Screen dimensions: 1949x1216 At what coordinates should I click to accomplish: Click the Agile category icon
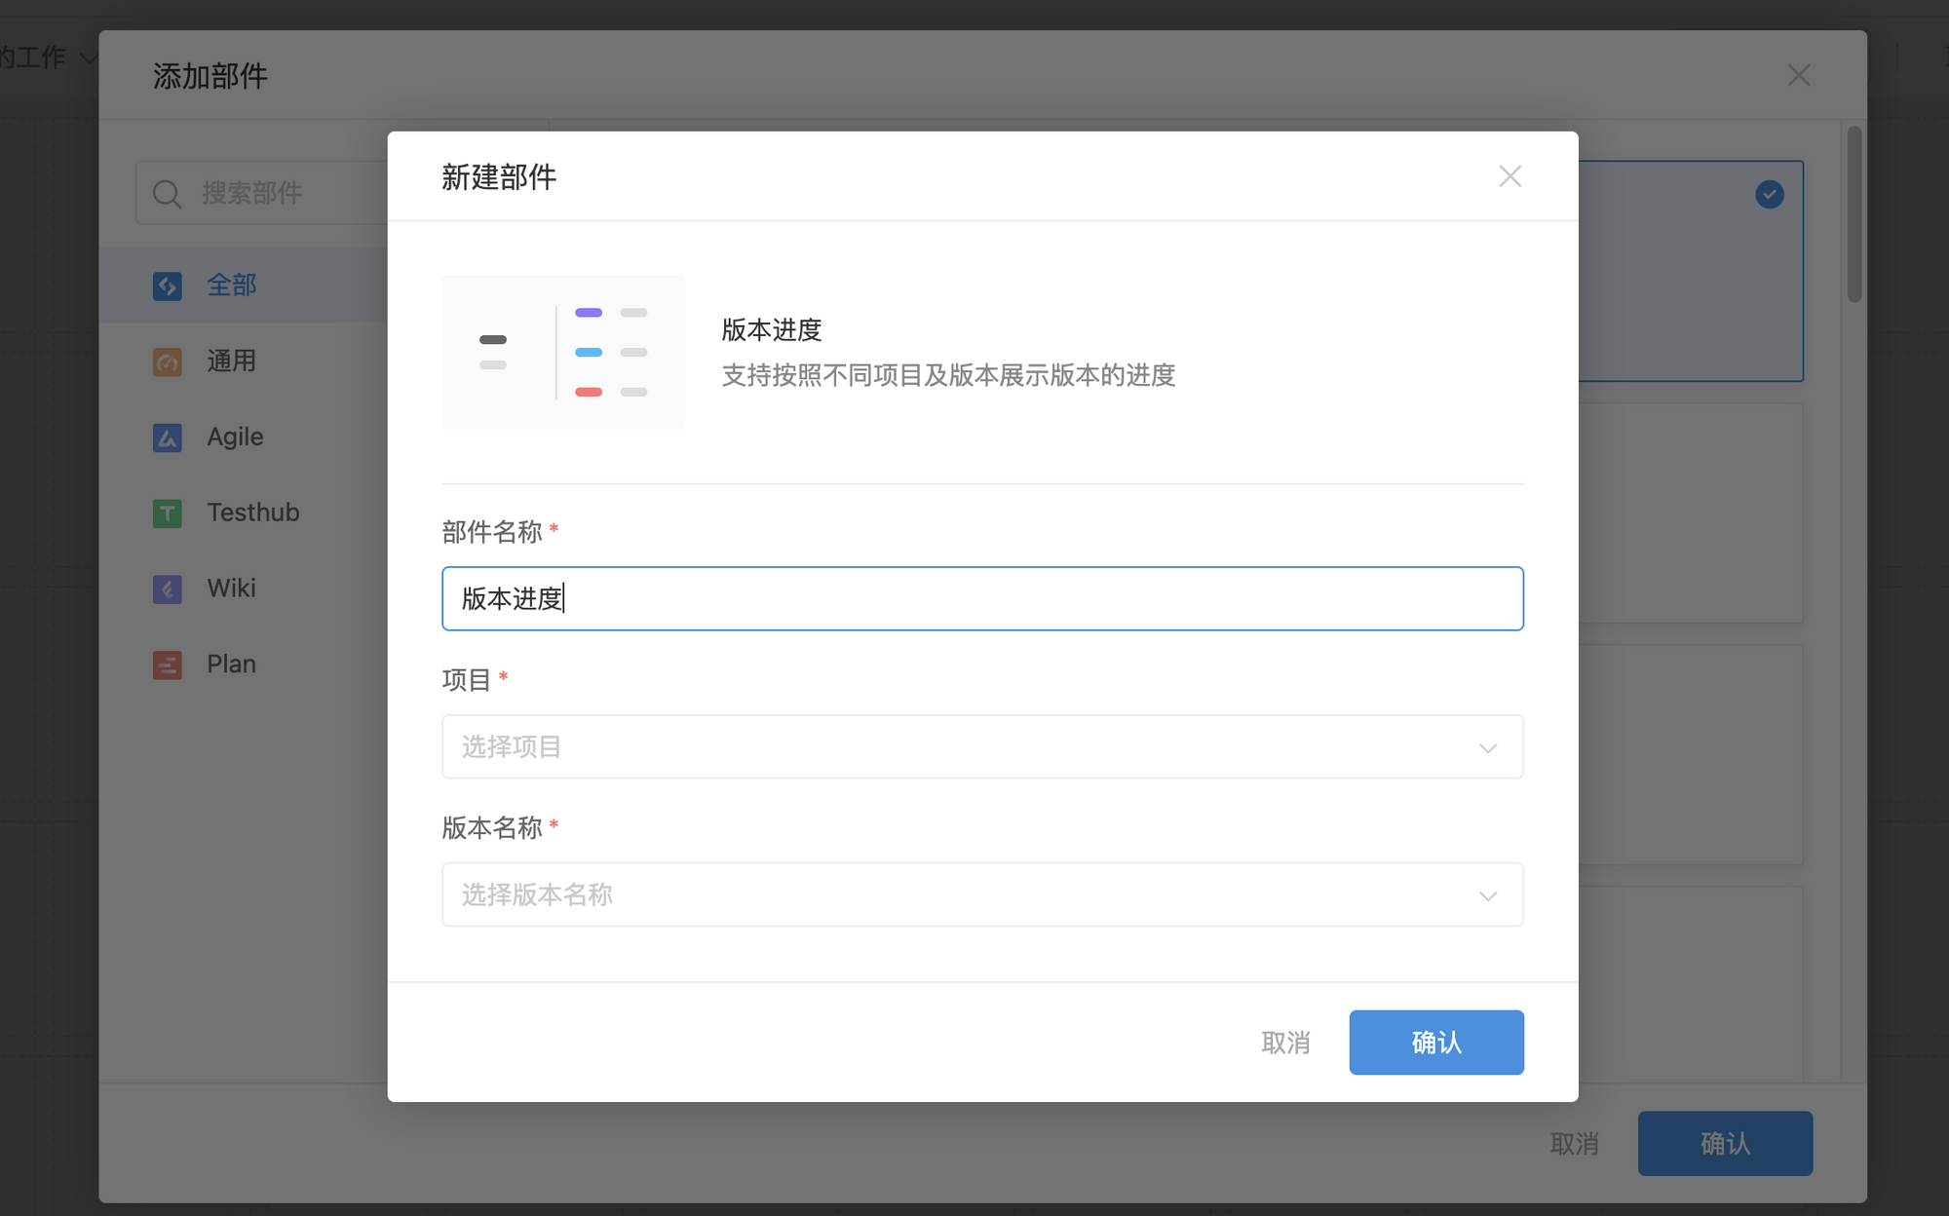click(168, 437)
